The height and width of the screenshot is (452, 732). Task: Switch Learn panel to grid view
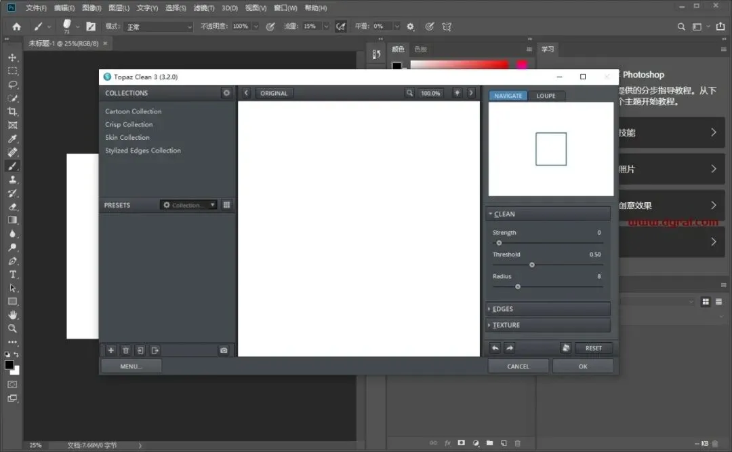(x=706, y=301)
